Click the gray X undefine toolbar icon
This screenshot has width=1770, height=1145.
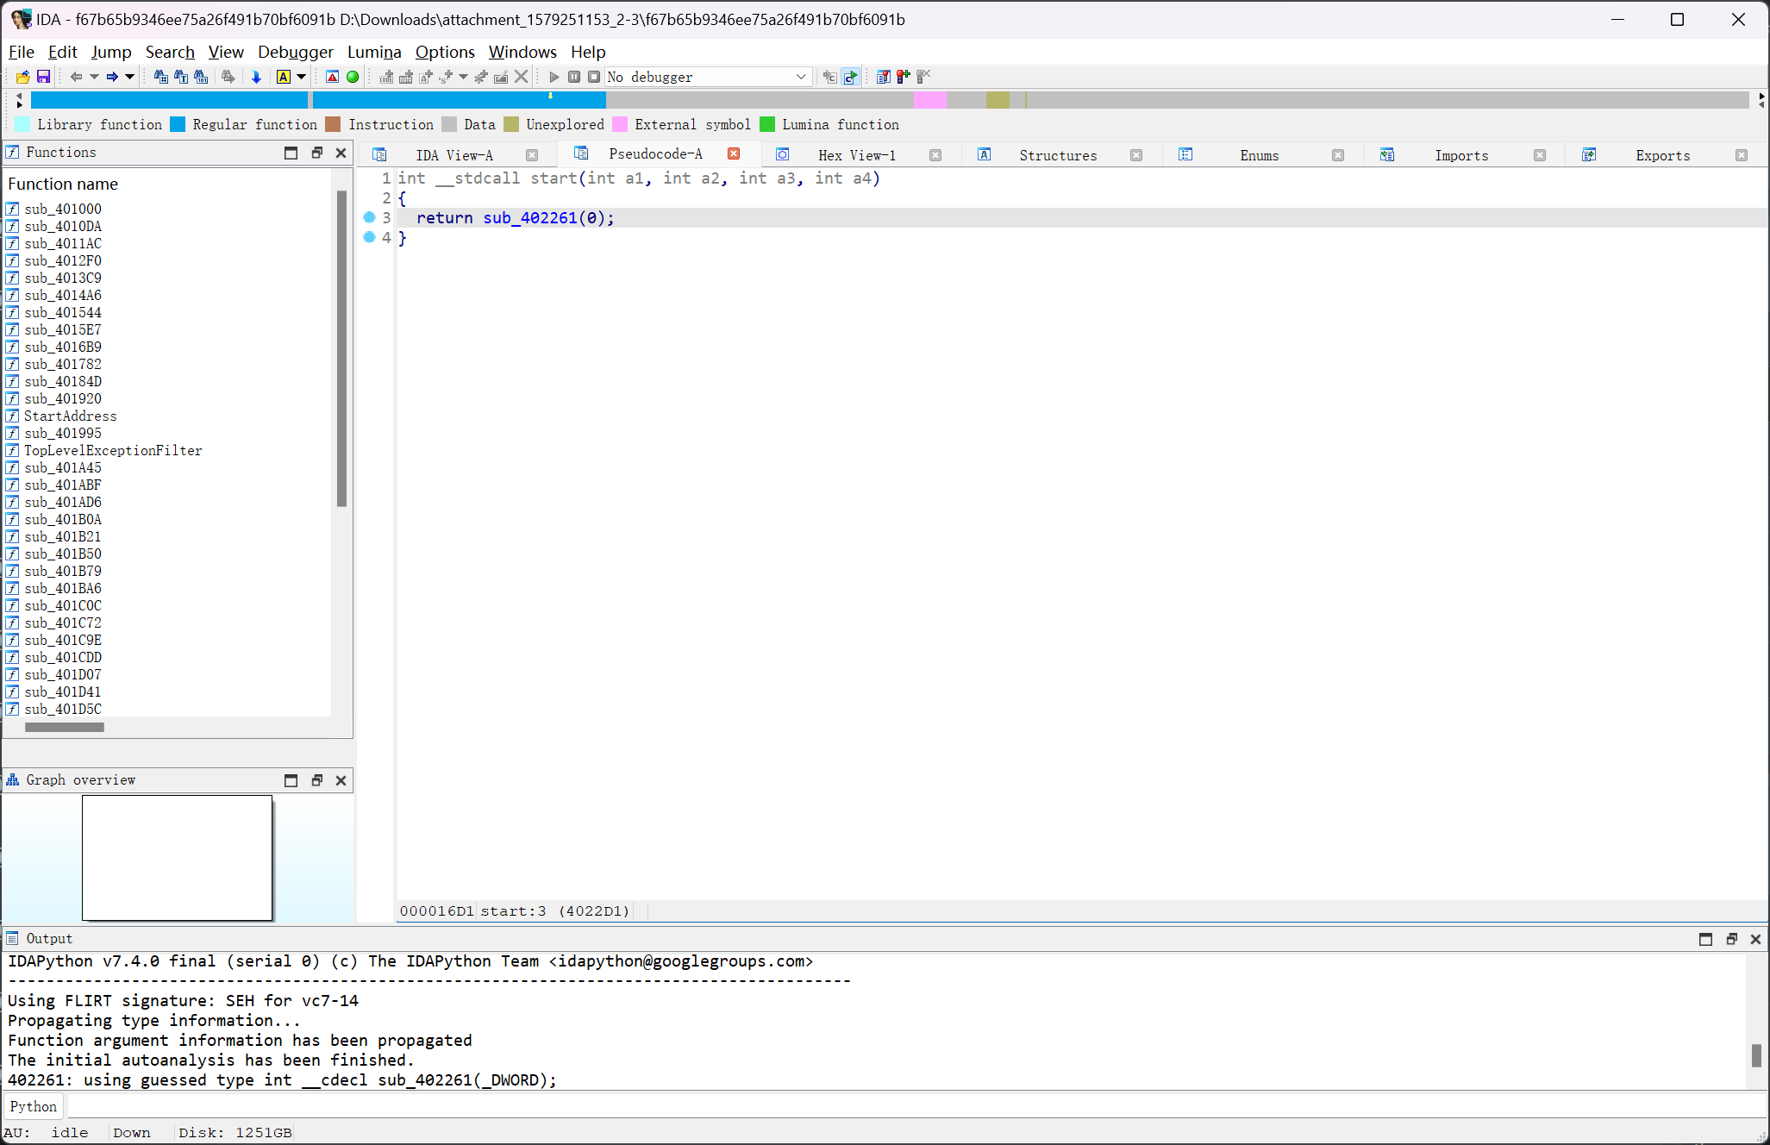click(521, 77)
